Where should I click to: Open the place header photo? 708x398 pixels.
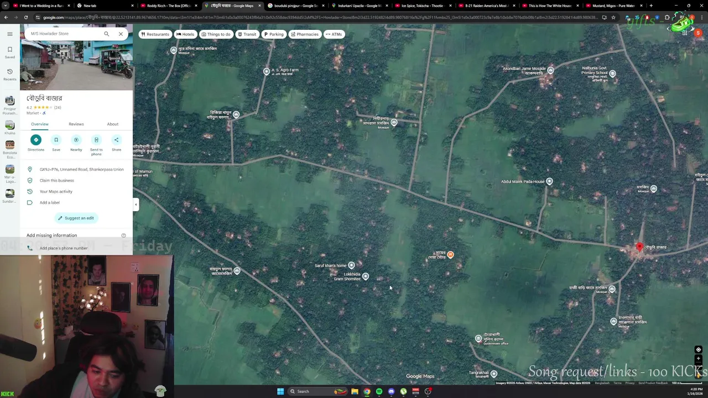tap(76, 65)
